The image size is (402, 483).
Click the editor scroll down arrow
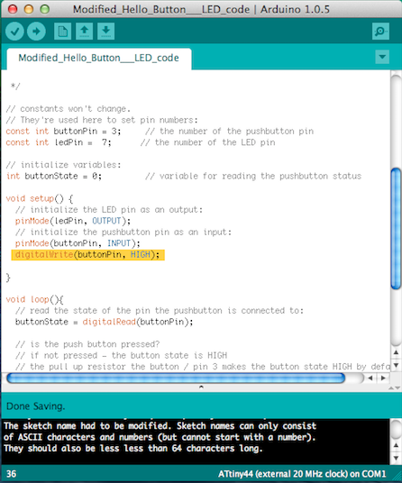[397, 366]
